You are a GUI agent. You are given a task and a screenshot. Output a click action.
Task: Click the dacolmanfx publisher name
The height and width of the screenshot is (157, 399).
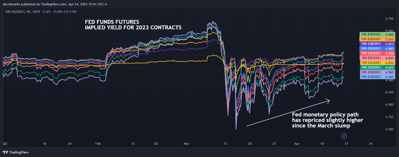(x=13, y=4)
